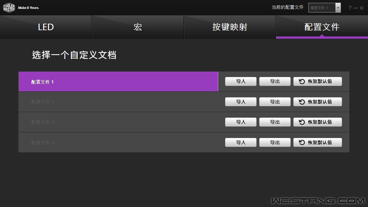Click the 配置文件 1 combo box field
The height and width of the screenshot is (207, 368).
click(322, 8)
